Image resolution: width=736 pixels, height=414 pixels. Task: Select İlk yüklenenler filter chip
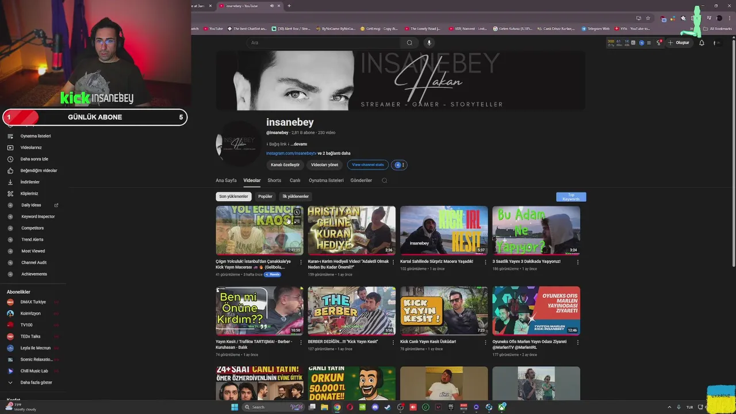coord(296,197)
